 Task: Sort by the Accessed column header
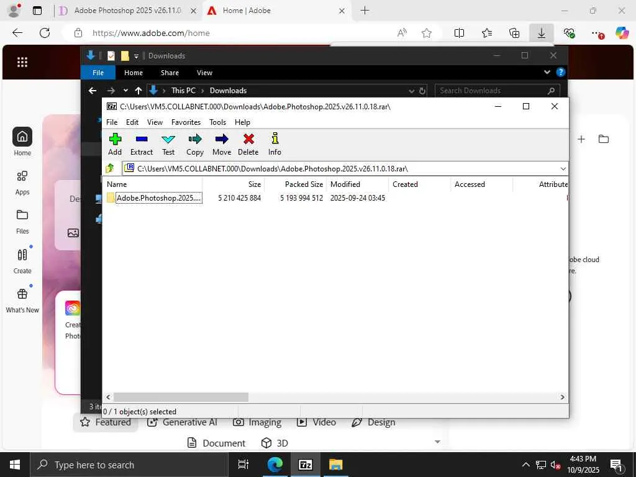(481, 184)
